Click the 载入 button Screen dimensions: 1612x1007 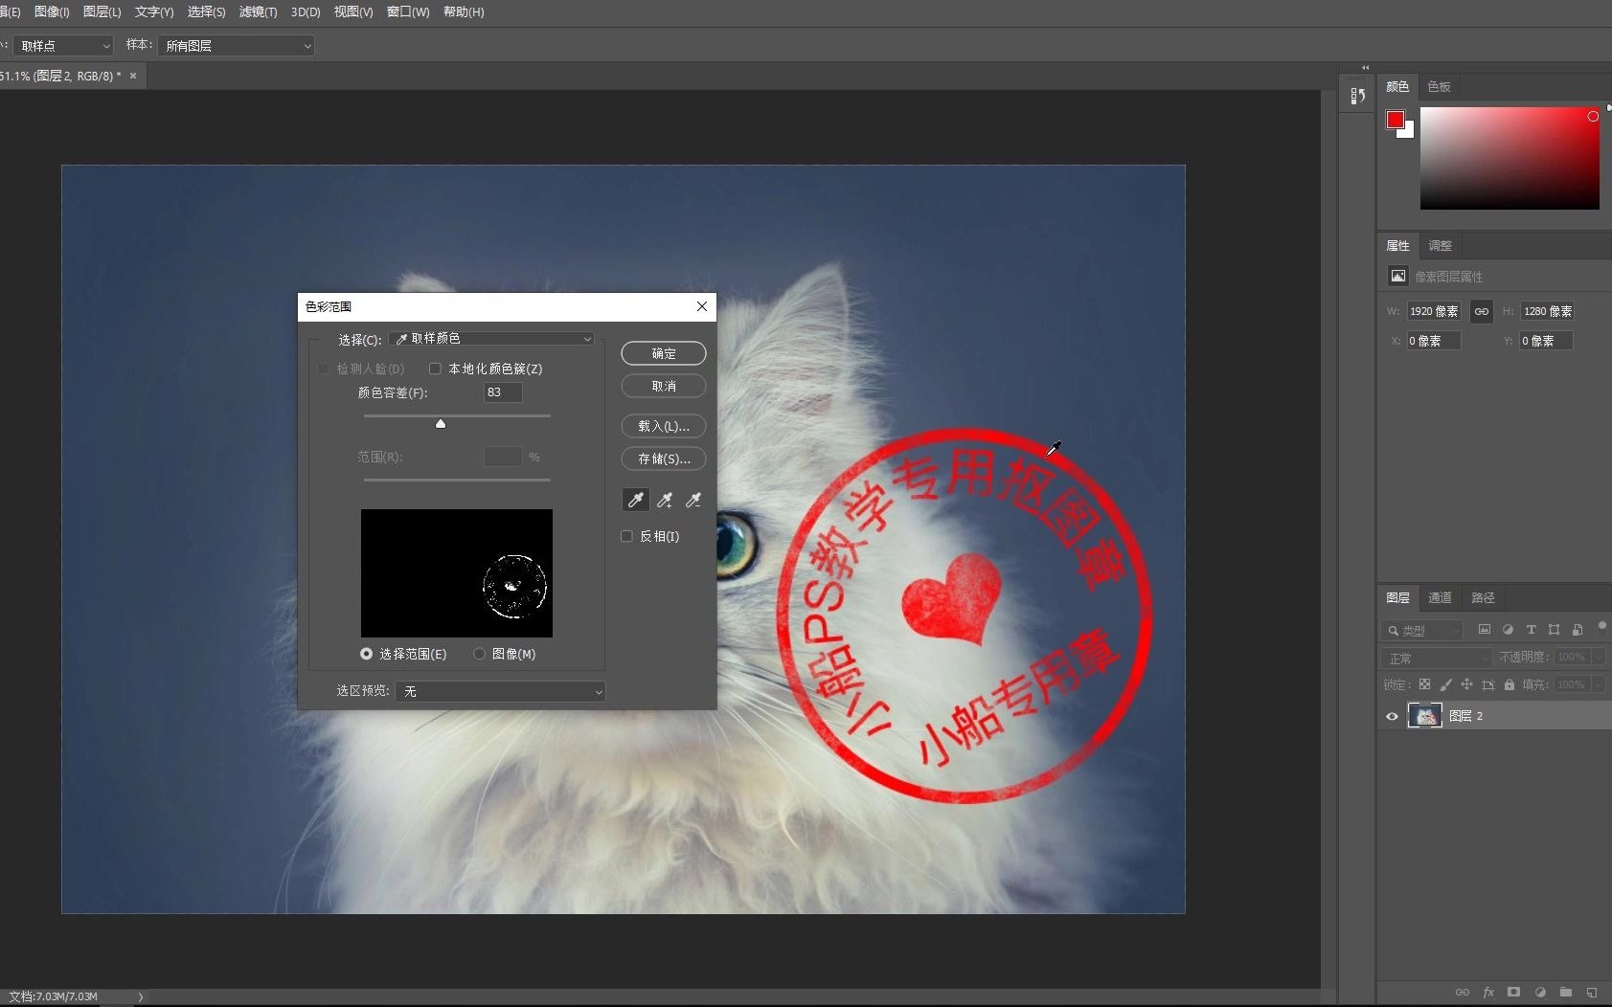tap(664, 426)
